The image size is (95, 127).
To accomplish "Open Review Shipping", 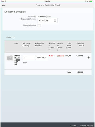I will (87, 125).
